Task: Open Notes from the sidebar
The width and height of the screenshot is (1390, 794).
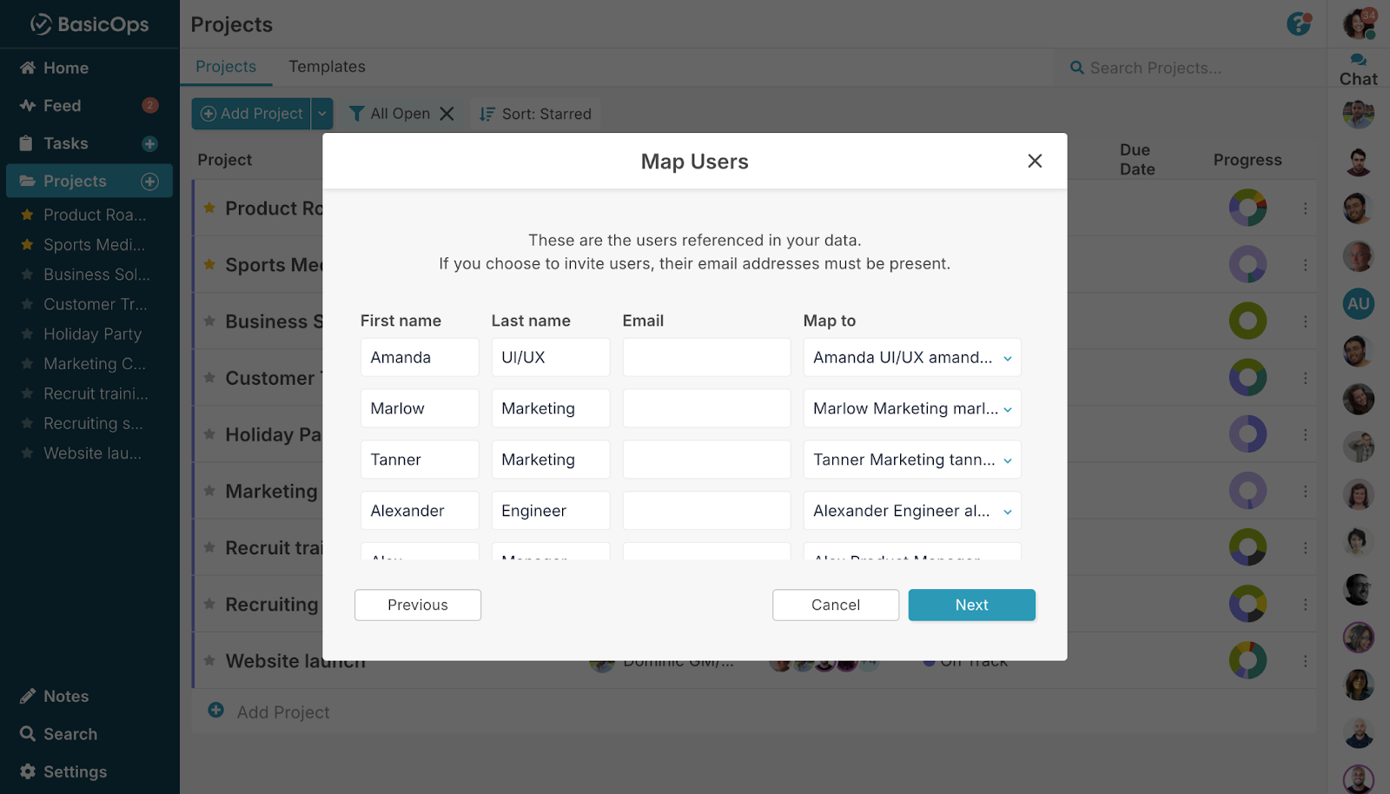Action: 65,696
